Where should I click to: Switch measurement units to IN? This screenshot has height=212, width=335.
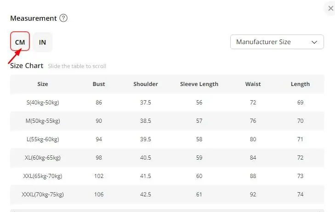point(42,42)
